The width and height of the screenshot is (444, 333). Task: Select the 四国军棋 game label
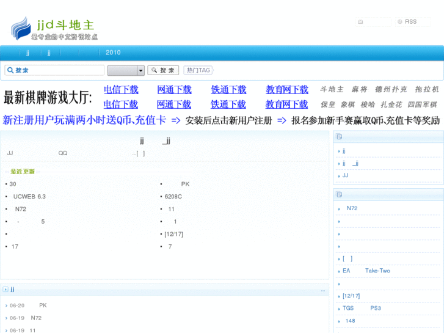click(x=422, y=104)
